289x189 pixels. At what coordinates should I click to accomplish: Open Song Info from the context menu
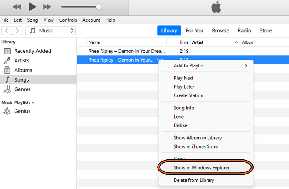[206, 108]
